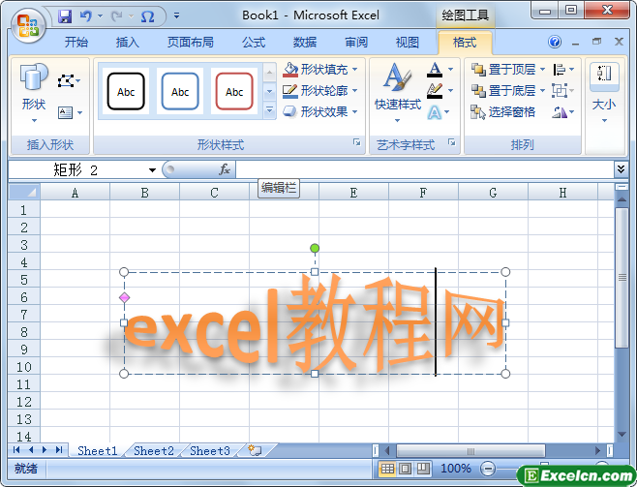Open text outline dropdown arrow
The image size is (637, 487).
(x=450, y=91)
